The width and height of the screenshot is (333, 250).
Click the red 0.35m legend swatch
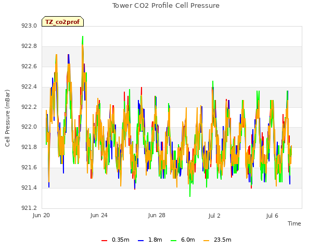click(x=104, y=241)
